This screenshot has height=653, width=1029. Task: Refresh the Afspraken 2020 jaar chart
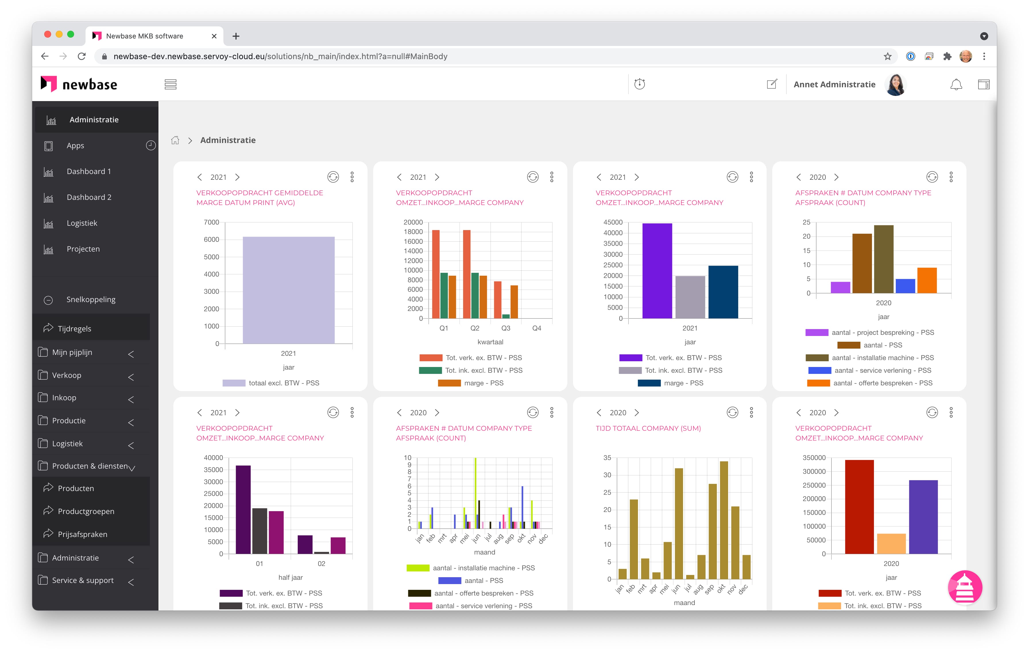click(x=932, y=177)
